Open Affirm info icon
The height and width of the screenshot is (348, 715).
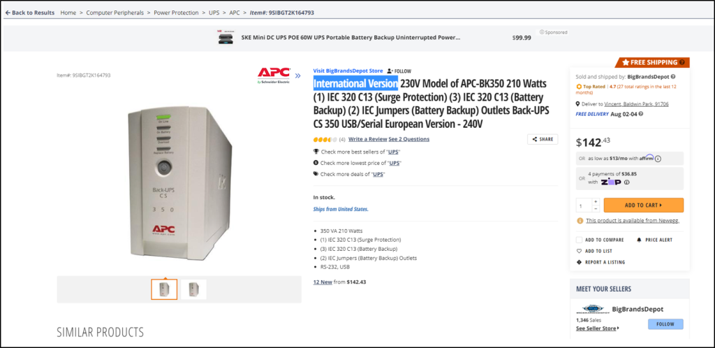point(658,159)
